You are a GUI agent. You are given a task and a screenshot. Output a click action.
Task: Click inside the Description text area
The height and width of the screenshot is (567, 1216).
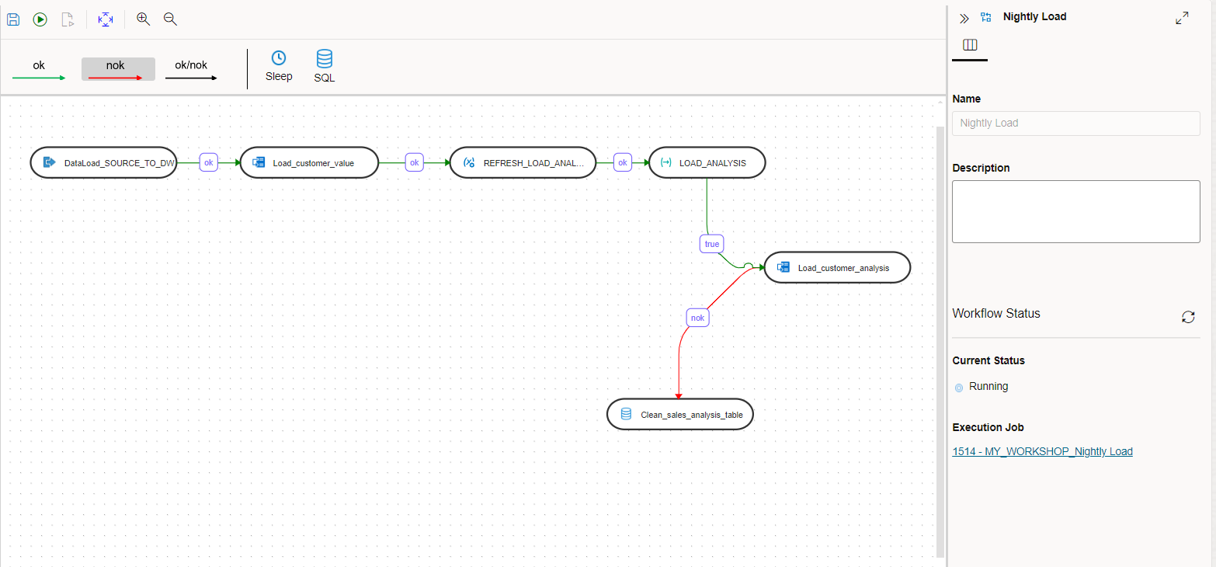[x=1075, y=211]
